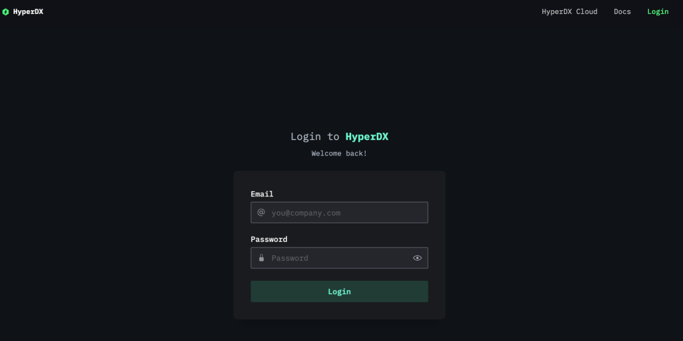This screenshot has width=683, height=341.
Task: Click the padlock icon in Password field
Action: 261,258
